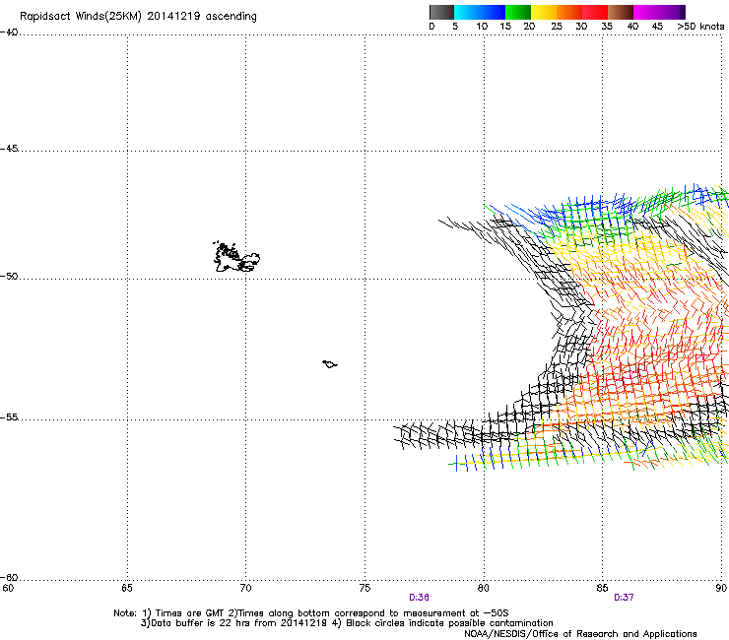Click the 80 longitude axis label

click(484, 588)
